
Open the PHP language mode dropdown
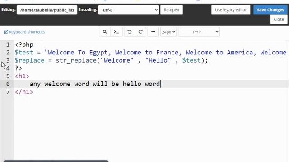click(199, 32)
